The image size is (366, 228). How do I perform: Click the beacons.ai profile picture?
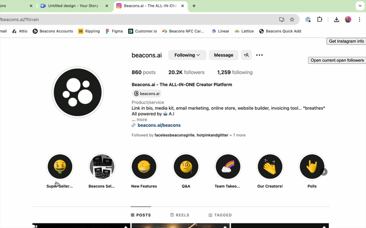tap(78, 93)
